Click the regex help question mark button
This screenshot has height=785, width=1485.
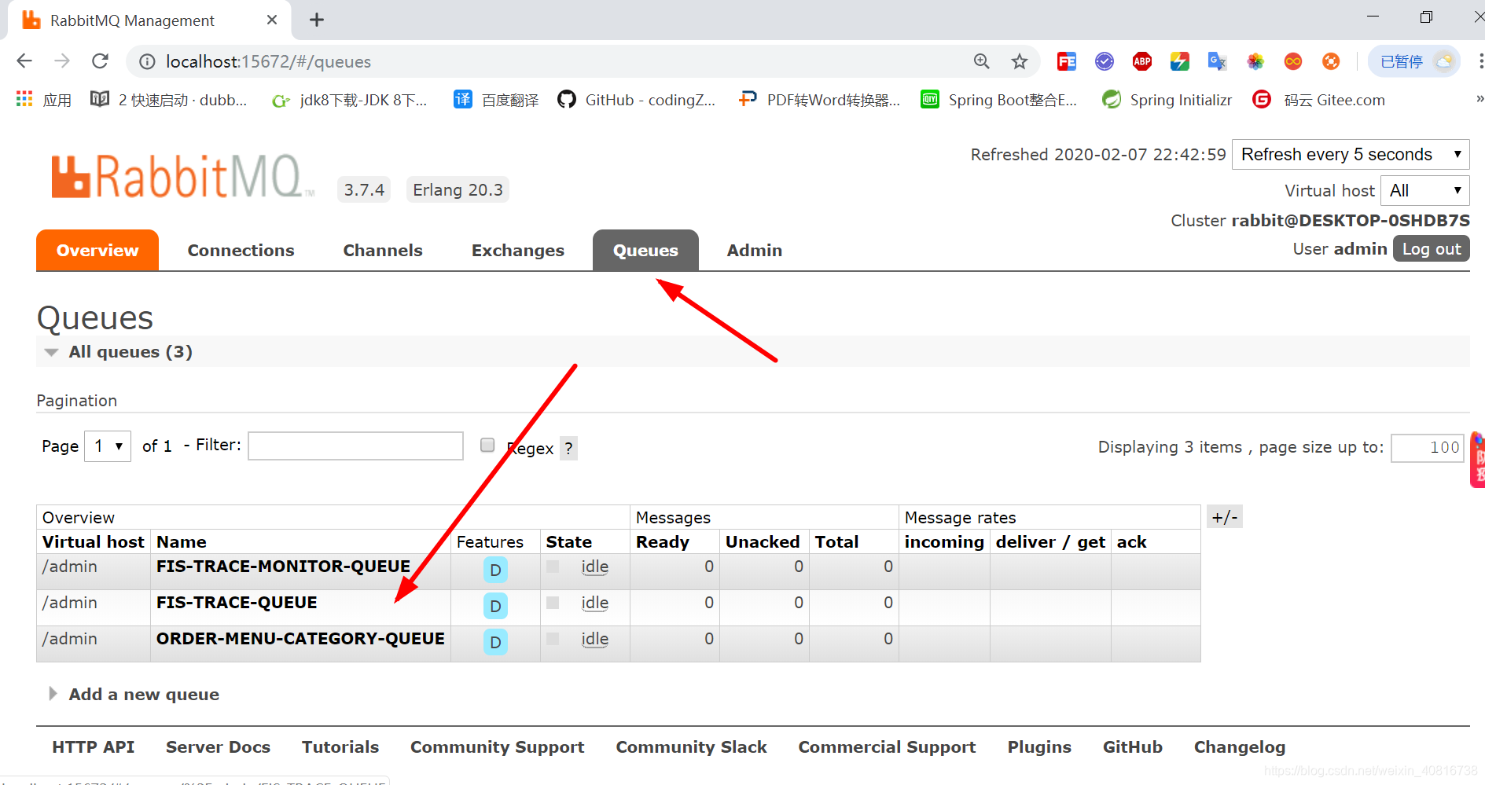coord(568,448)
